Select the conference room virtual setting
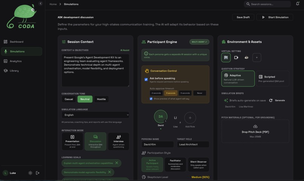Screen dimensions: 304x181 226,57
